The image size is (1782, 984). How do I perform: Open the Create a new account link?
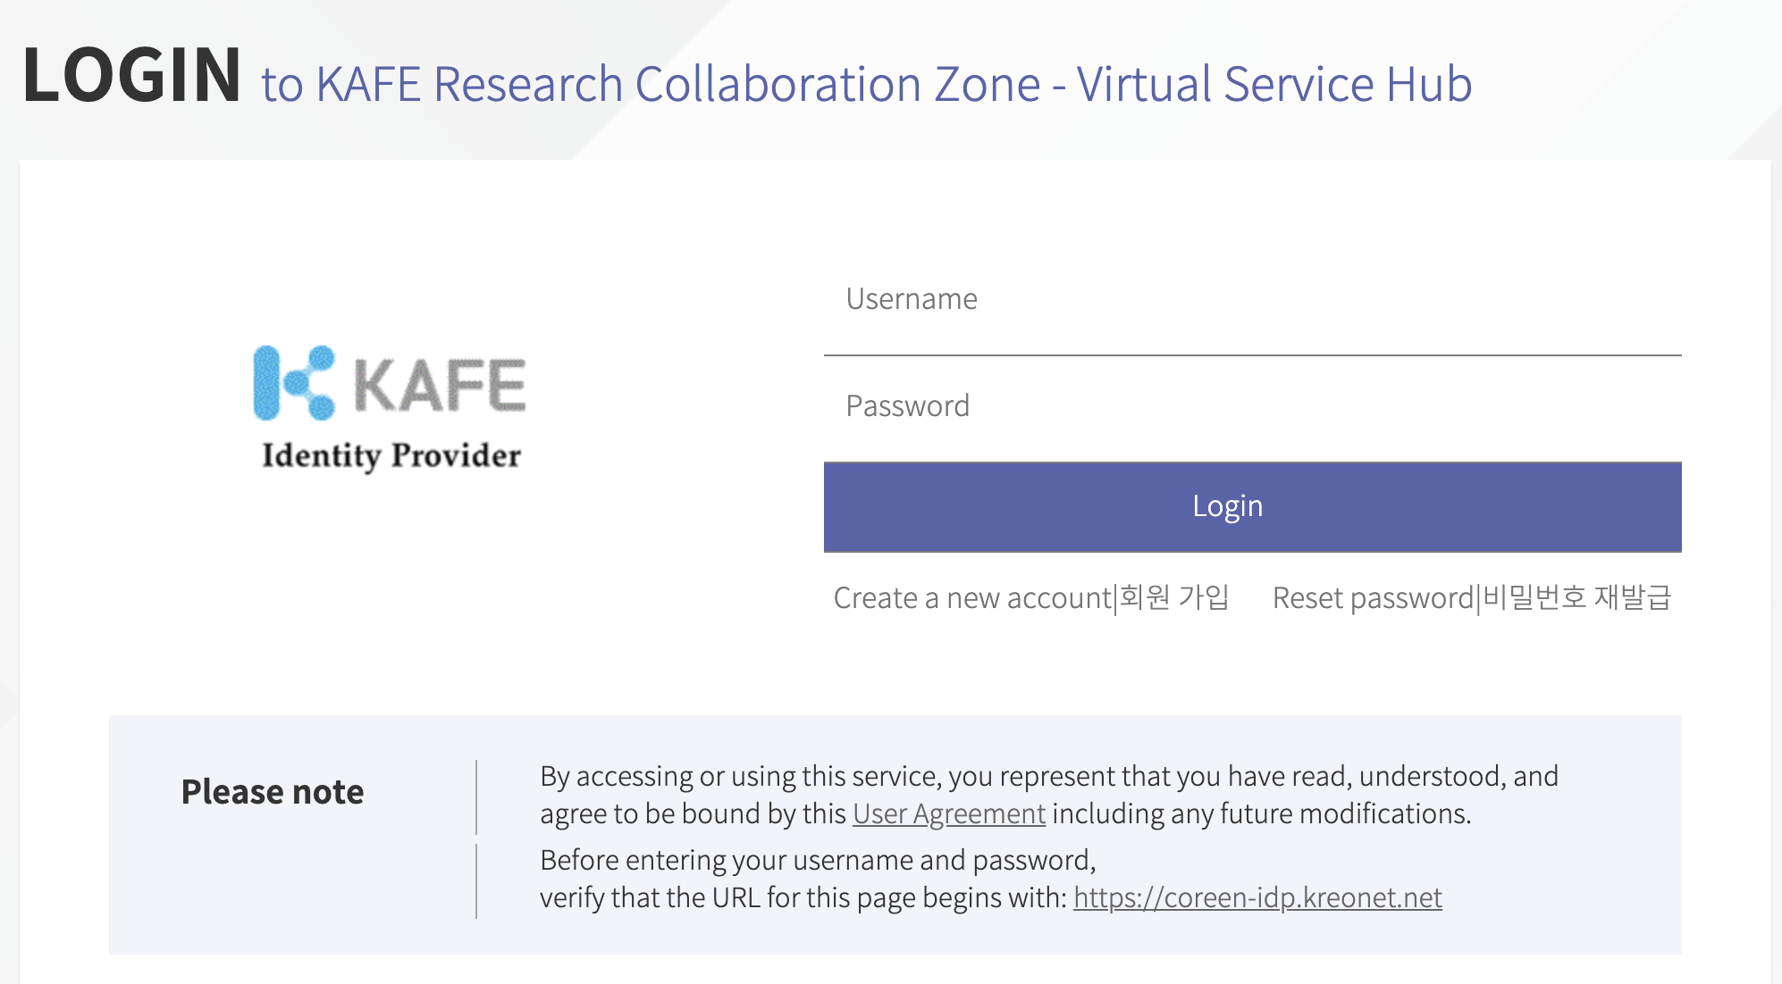pyautogui.click(x=1031, y=597)
